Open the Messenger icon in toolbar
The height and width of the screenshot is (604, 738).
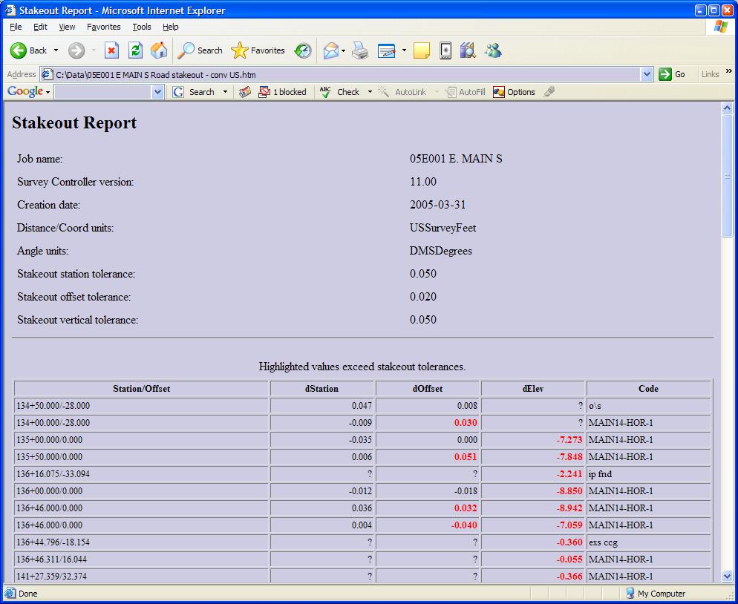click(x=493, y=50)
